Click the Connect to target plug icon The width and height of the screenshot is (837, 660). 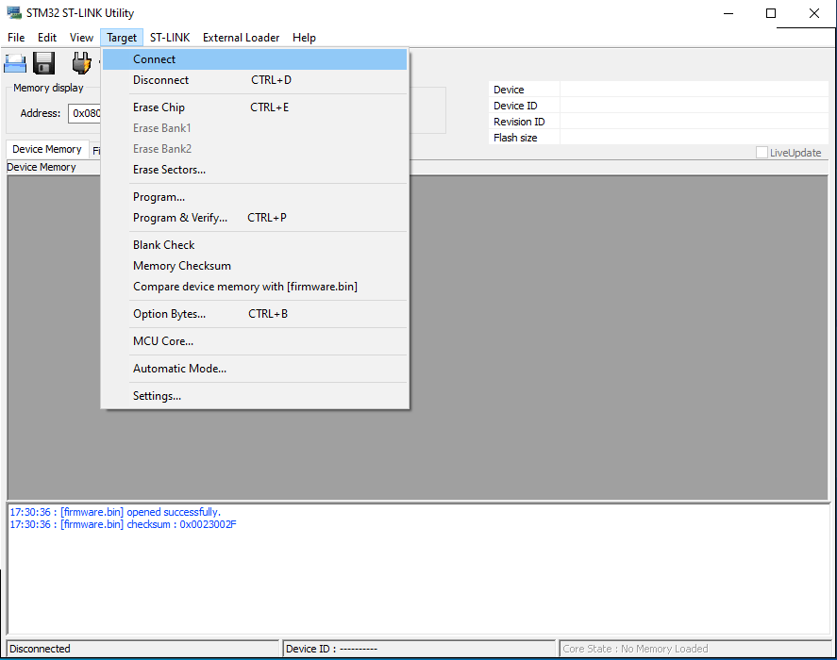(82, 63)
